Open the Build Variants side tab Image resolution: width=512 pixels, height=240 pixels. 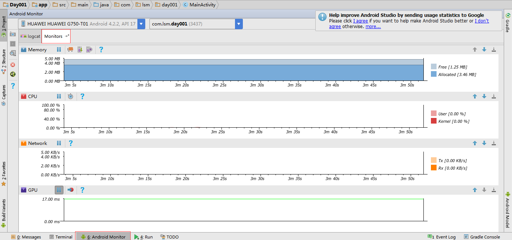click(4, 213)
